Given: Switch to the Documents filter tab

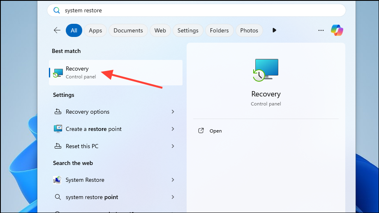Looking at the screenshot, I should point(128,30).
